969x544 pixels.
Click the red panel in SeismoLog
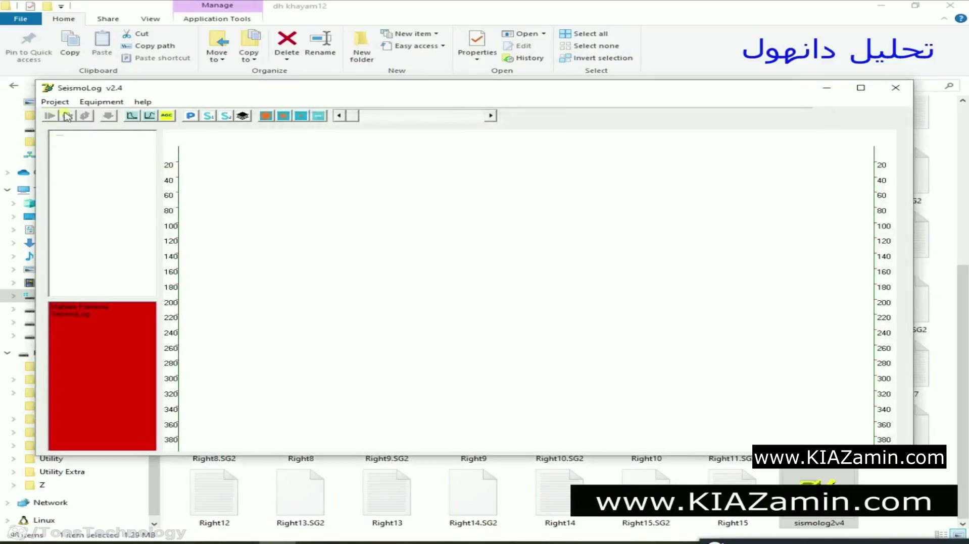[103, 376]
